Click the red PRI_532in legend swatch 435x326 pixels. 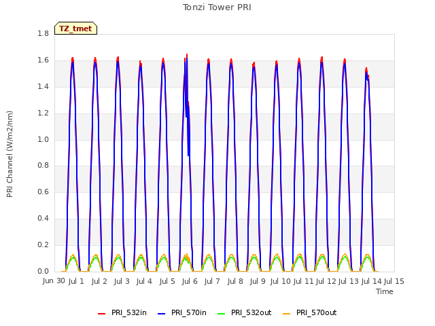101,313
